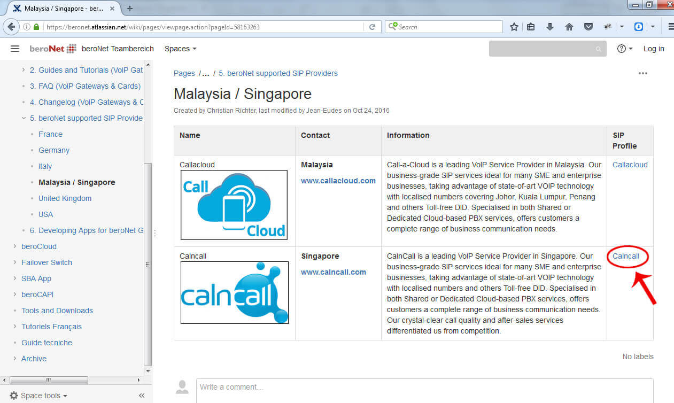
Task: Go to the browser home page icon
Action: click(x=569, y=27)
